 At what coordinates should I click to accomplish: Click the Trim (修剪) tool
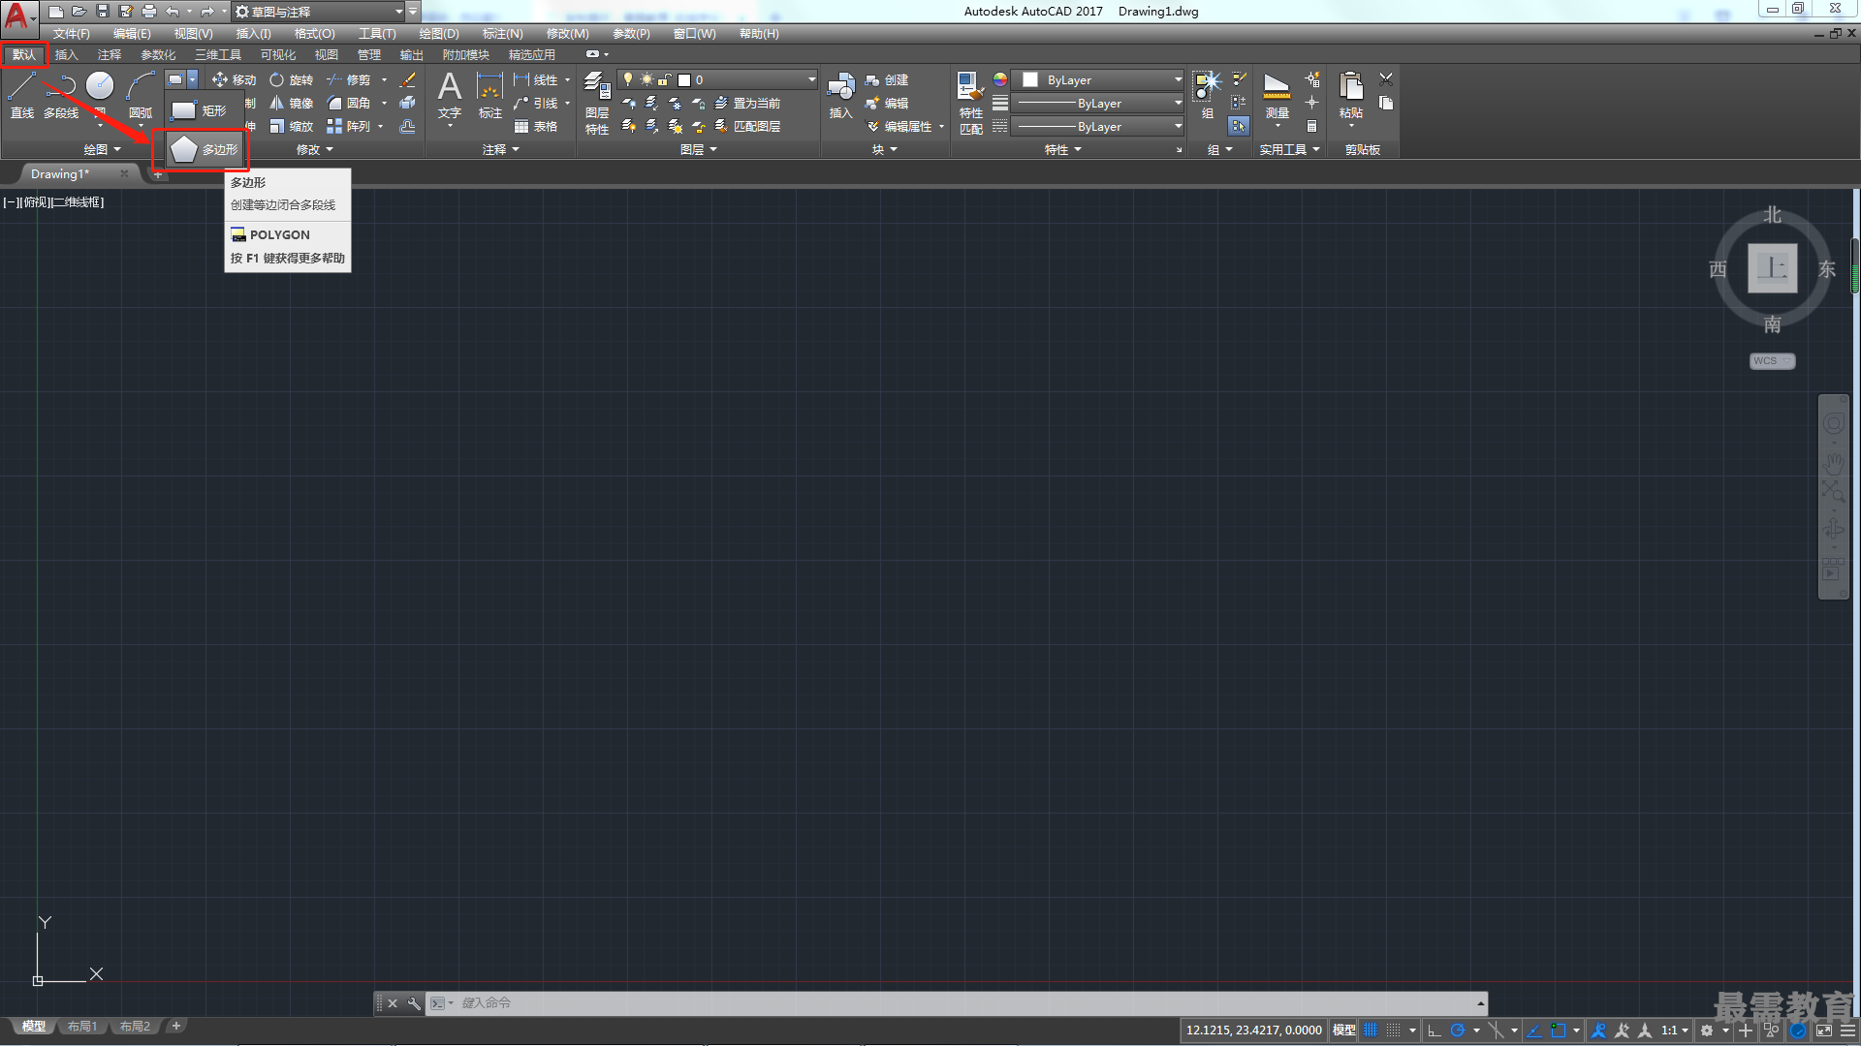point(349,80)
